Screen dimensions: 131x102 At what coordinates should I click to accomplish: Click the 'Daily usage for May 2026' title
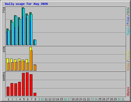(x=26, y=4)
